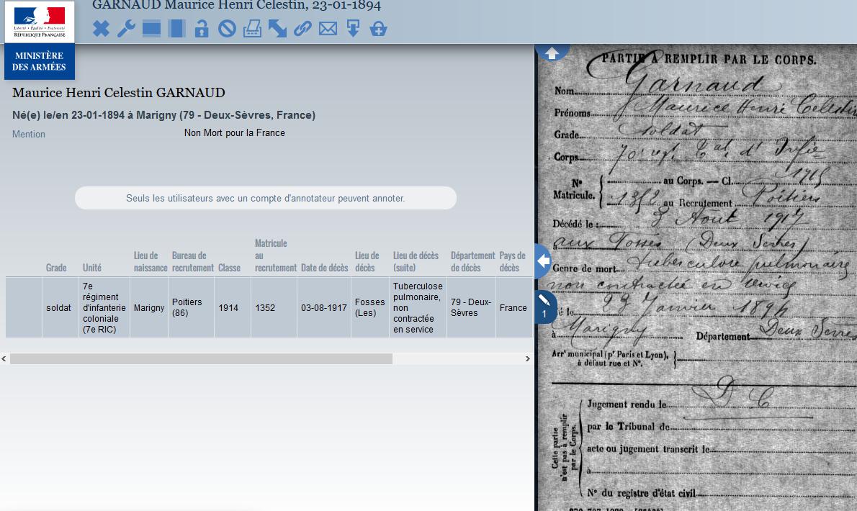Sort by Date de décès header
The height and width of the screenshot is (511, 857).
point(325,268)
